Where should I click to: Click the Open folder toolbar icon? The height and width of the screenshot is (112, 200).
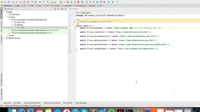2,2
